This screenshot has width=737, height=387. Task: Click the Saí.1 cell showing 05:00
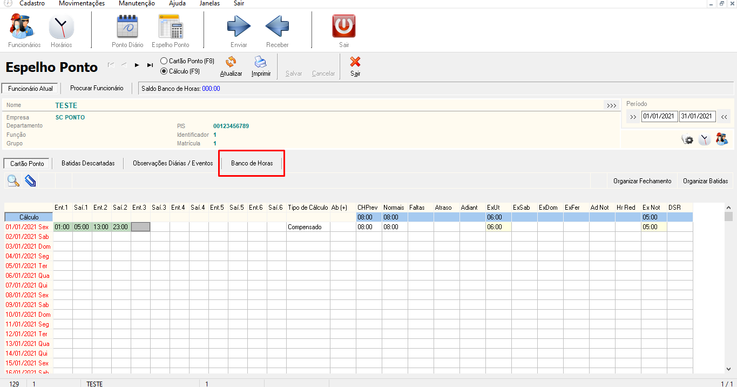click(x=82, y=227)
